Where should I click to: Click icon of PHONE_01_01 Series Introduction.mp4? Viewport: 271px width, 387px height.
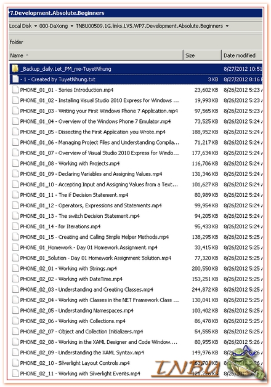click(x=15, y=90)
